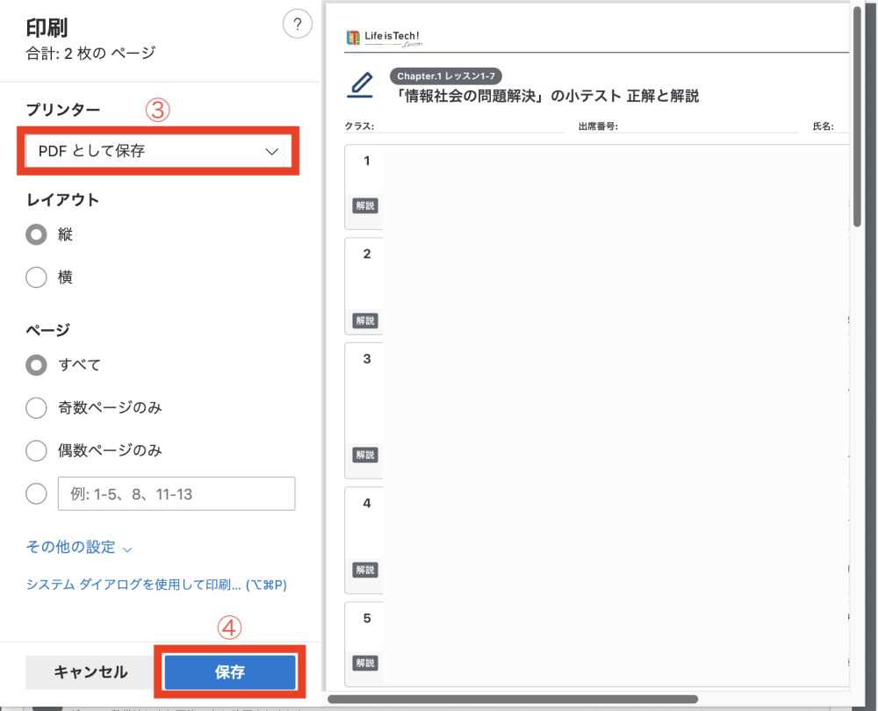878x711 pixels.
Task: Choose 偶数ページのみ radio option
Action: coord(37,451)
